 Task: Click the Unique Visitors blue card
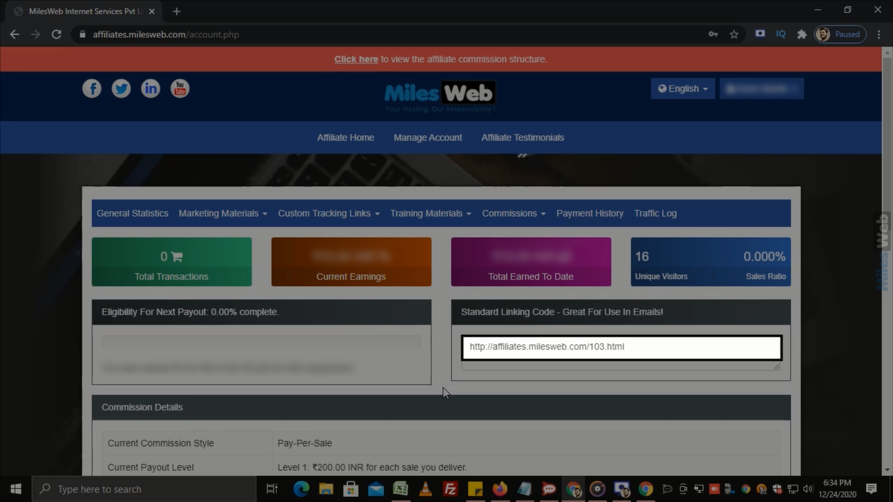711,261
